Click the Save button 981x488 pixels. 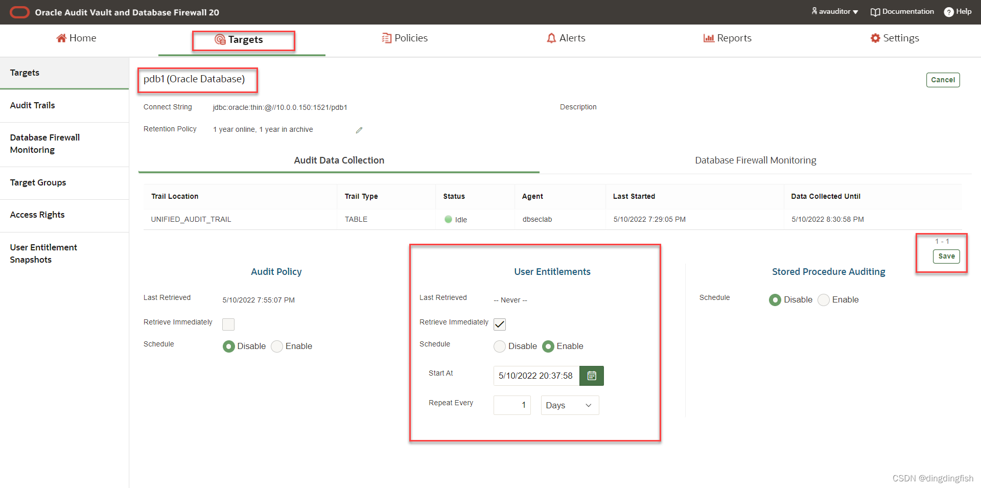(946, 257)
